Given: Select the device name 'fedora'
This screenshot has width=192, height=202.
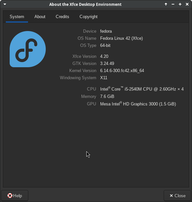Looking at the screenshot, I should point(106,31).
